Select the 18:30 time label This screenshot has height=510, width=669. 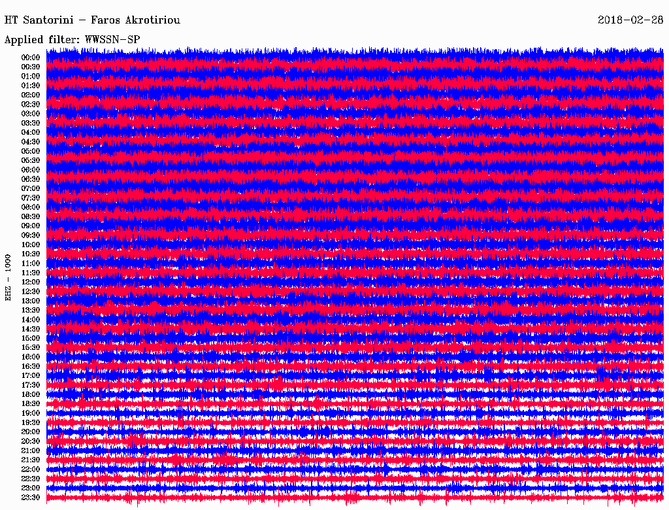31,404
